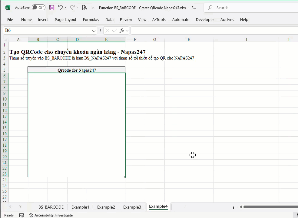
Task: Select column F header
Action: (x=135, y=40)
